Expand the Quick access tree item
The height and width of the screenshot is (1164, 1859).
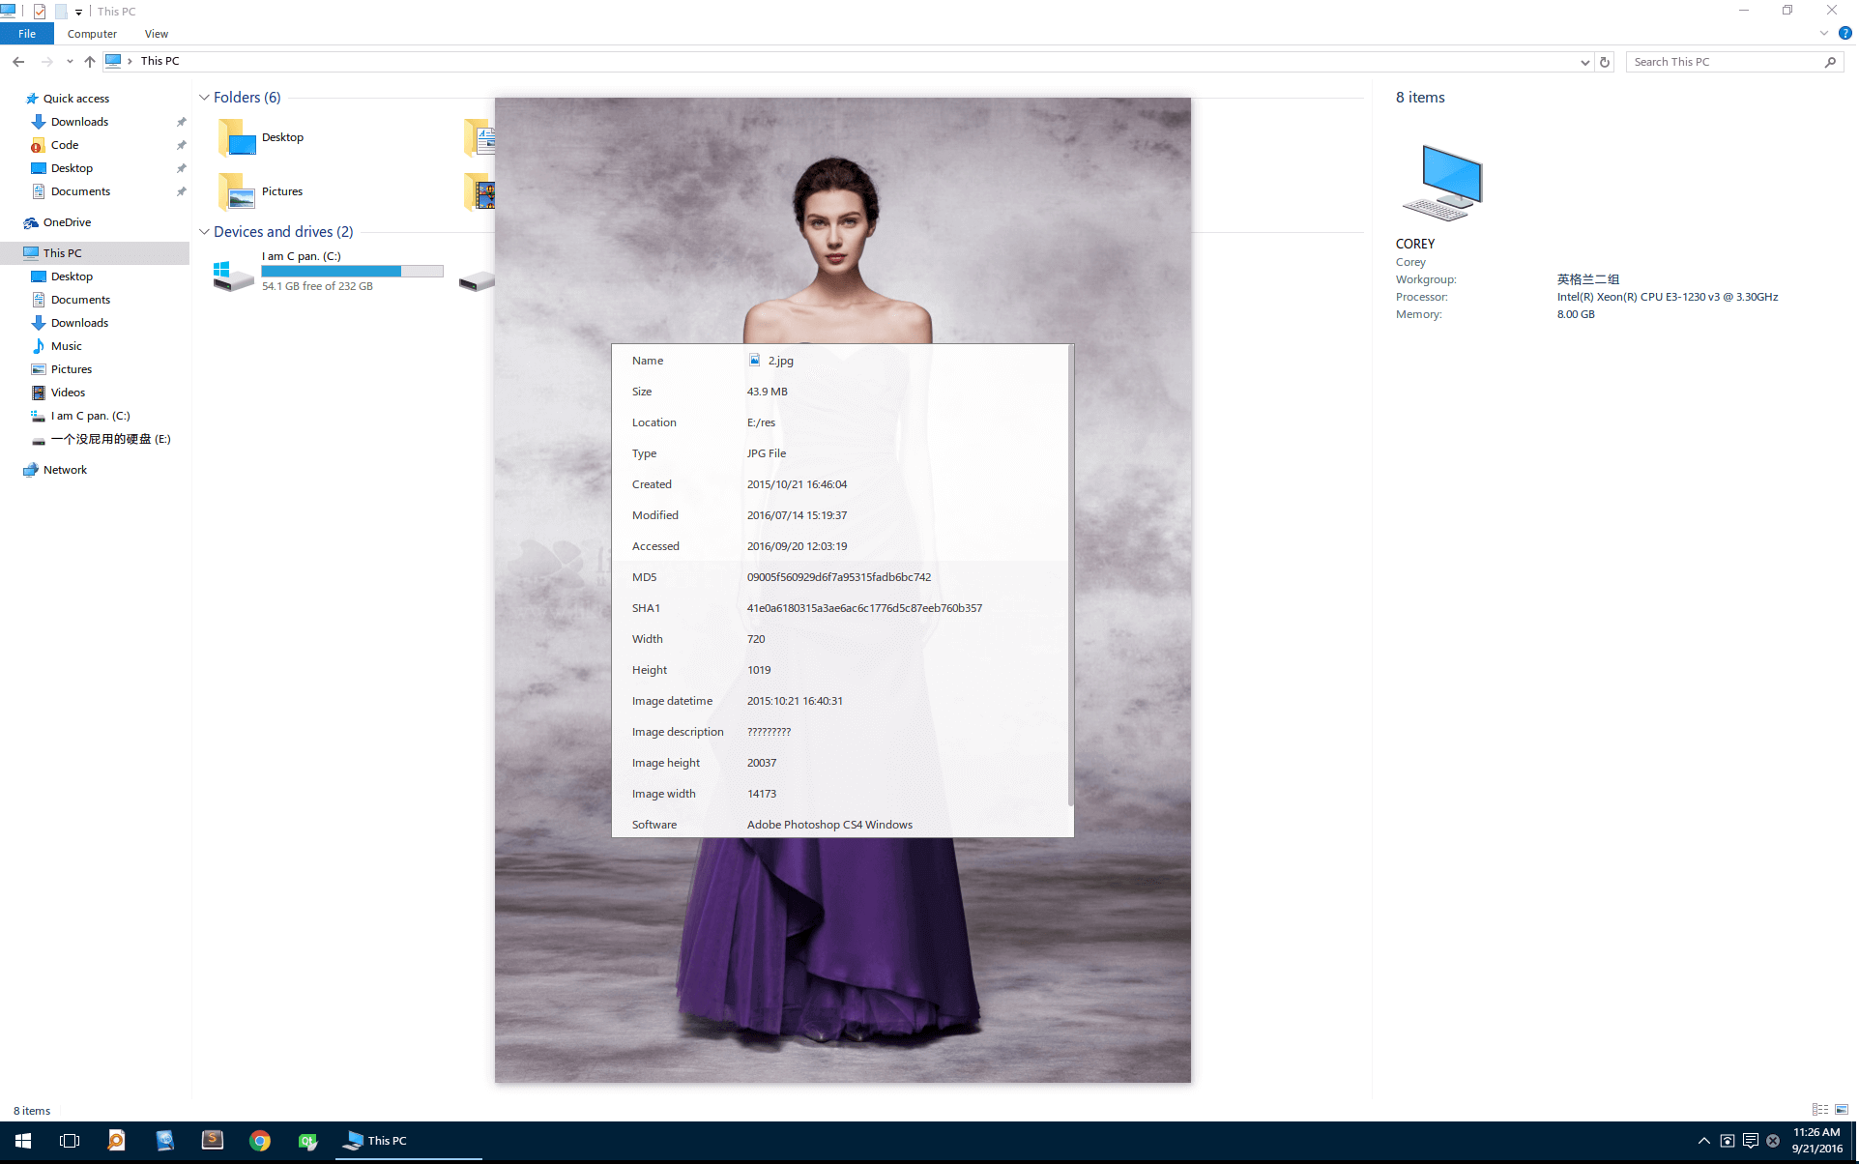click(10, 97)
